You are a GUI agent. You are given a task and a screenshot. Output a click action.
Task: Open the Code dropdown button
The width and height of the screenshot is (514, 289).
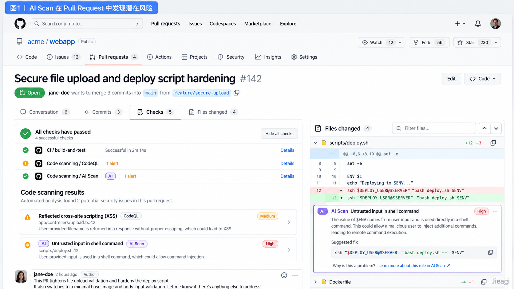point(482,79)
